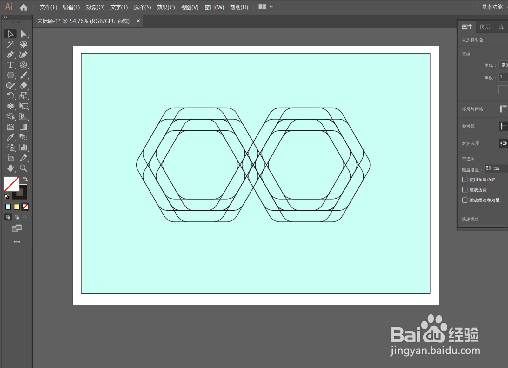Apply solid Color mode swatch
508x368 pixels.
8,207
